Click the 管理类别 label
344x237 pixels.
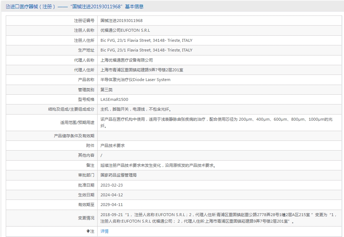click(86, 90)
